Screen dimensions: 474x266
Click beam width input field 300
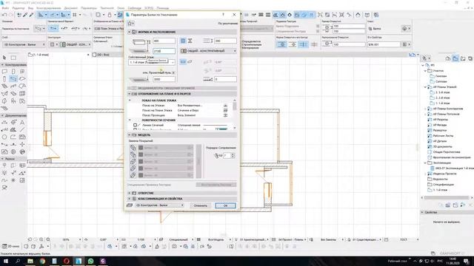(x=225, y=41)
